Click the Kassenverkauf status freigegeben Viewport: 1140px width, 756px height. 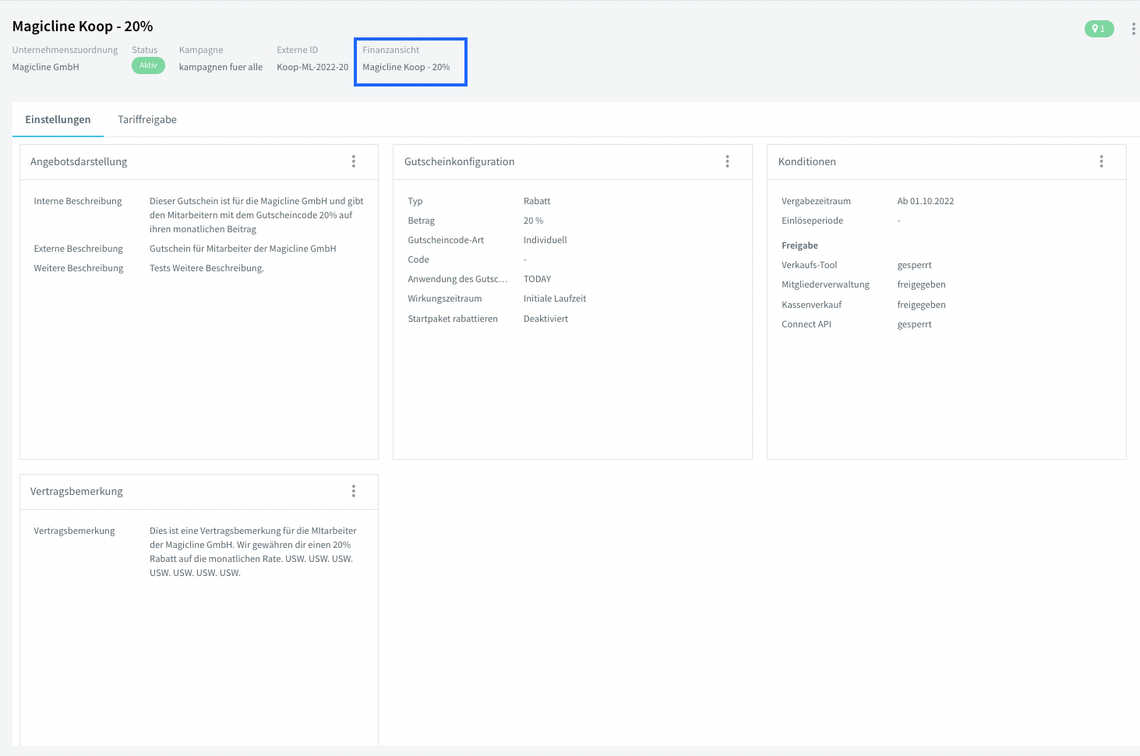coord(922,305)
